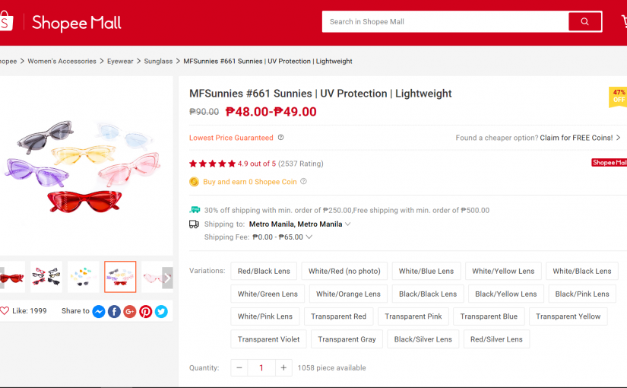The image size is (627, 388).
Task: Select White/Pink Lens variation
Action: [265, 316]
